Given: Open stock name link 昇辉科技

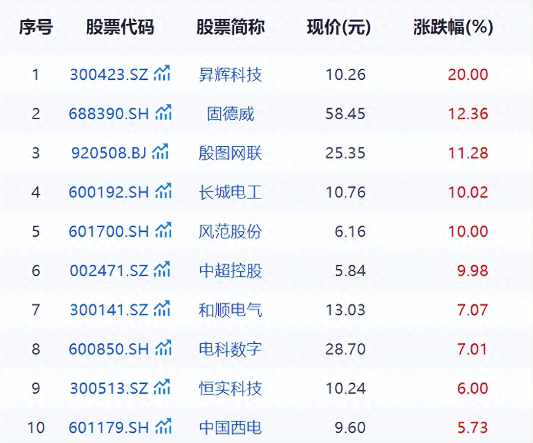Looking at the screenshot, I should click(x=230, y=74).
